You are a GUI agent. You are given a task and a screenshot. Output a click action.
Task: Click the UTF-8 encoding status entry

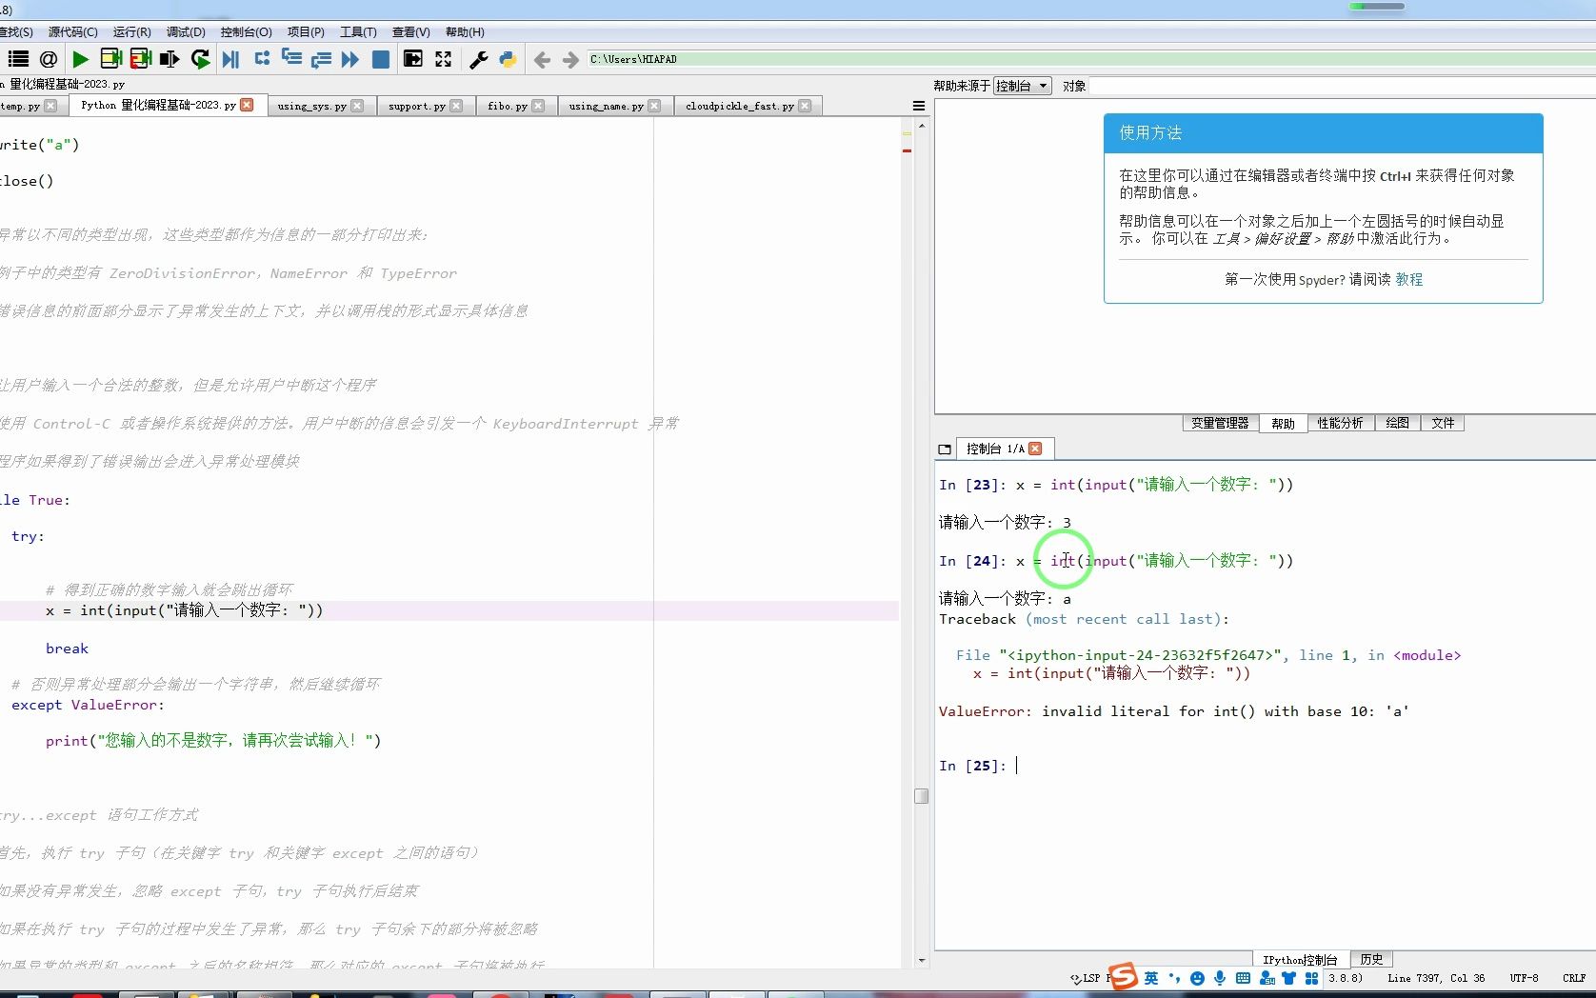[x=1524, y=978]
